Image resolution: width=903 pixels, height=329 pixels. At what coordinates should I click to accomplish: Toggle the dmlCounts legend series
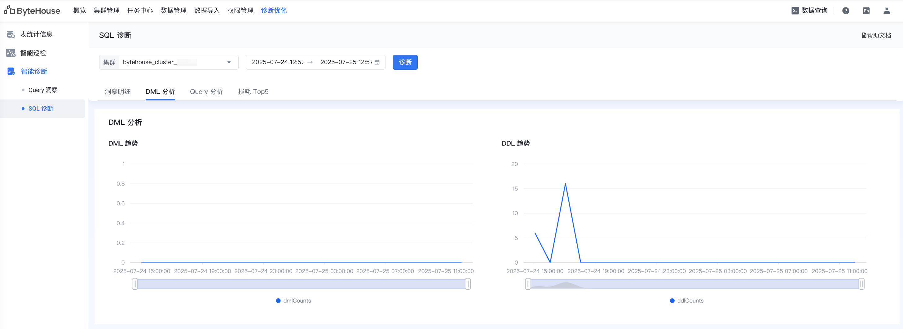[293, 300]
